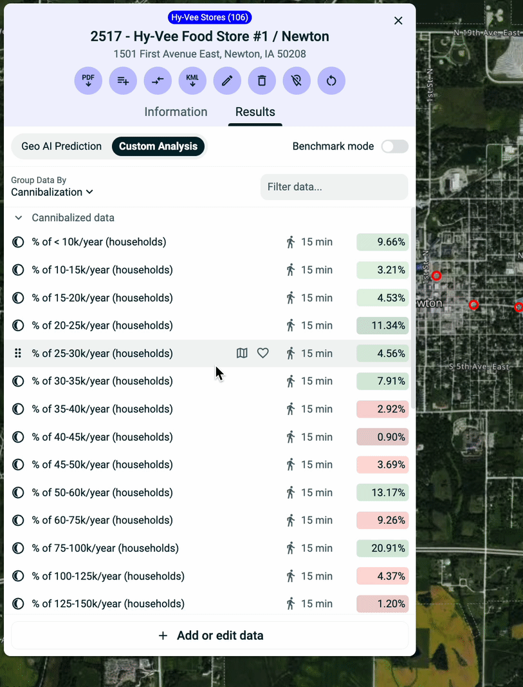Click the half-circle icon beside 20-25k/year
The width and height of the screenshot is (523, 687).
[18, 325]
